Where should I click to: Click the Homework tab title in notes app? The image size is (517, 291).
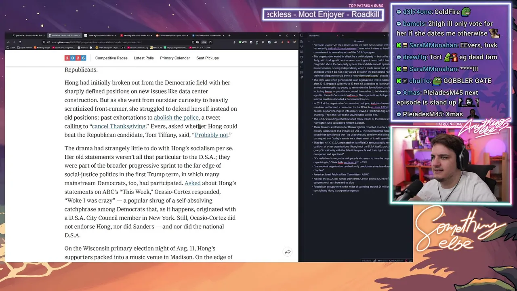(314, 36)
